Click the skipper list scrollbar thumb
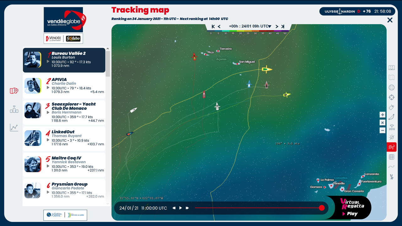Viewport: 402px width, 226px height. pos(108,63)
